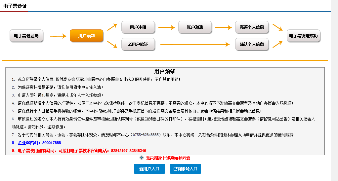Open the 企业QQ咨询 link

[28, 143]
